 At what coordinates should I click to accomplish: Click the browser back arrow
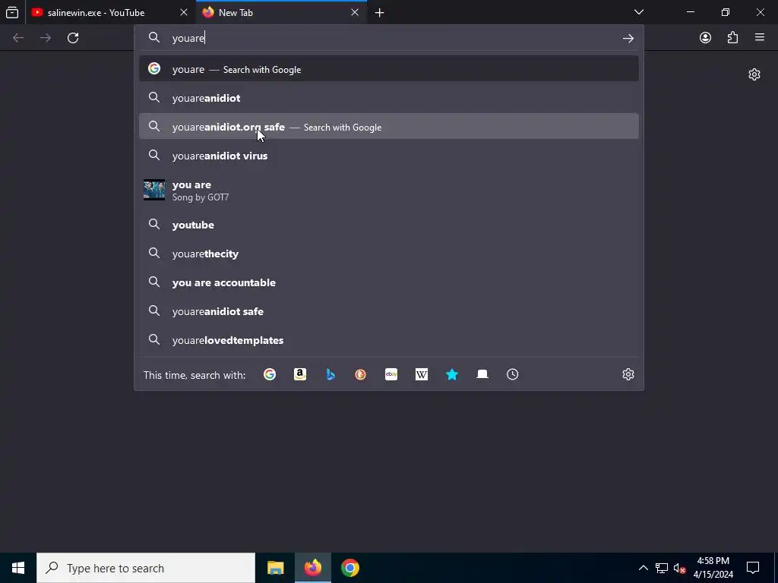(18, 38)
